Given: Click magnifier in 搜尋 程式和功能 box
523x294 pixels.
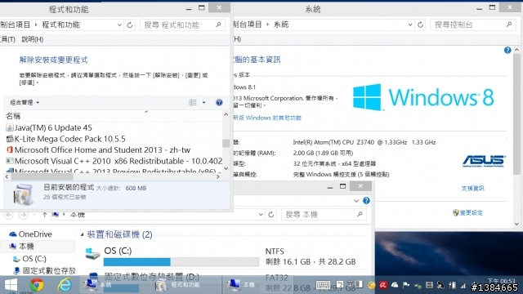Looking at the screenshot, I should tap(218, 24).
